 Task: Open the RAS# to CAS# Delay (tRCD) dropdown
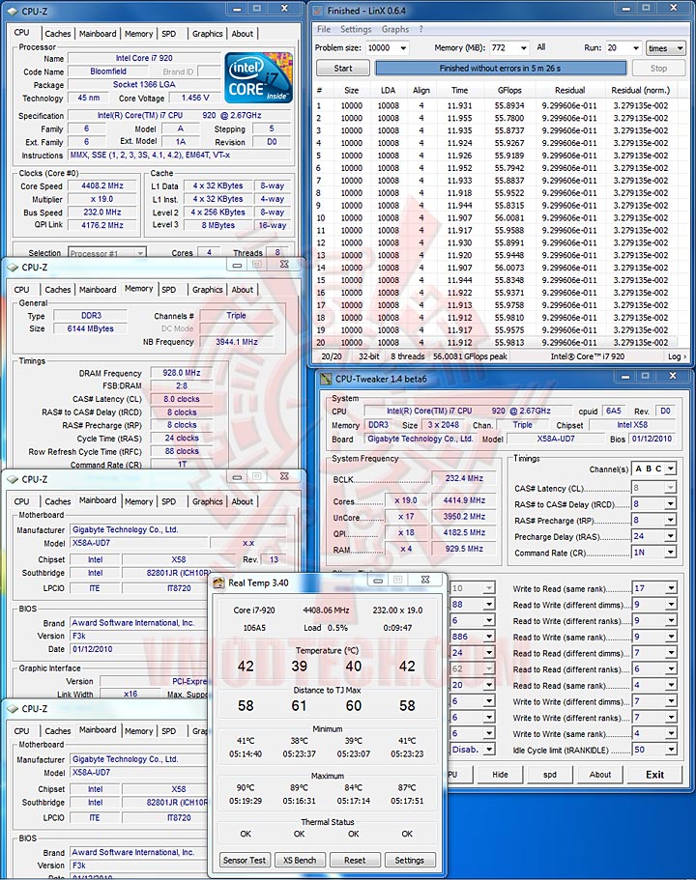(670, 504)
